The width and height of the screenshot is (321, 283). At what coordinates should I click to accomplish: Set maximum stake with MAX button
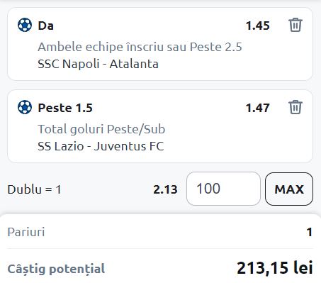pyautogui.click(x=289, y=189)
